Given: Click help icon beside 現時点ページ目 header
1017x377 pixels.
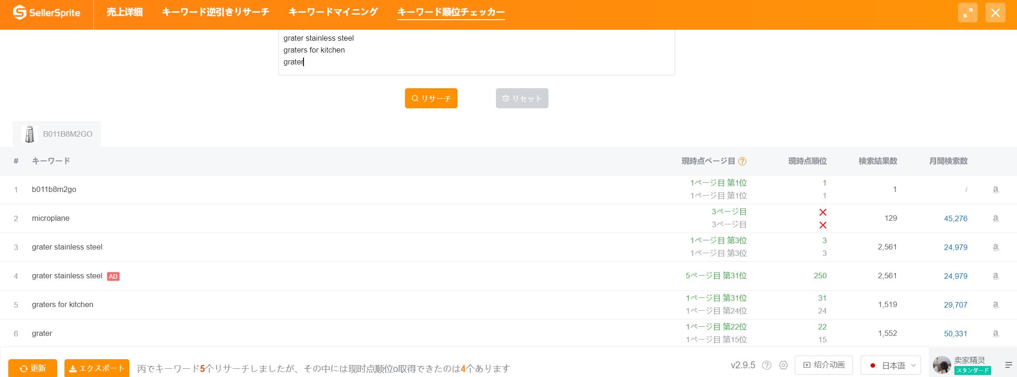Looking at the screenshot, I should coord(742,161).
